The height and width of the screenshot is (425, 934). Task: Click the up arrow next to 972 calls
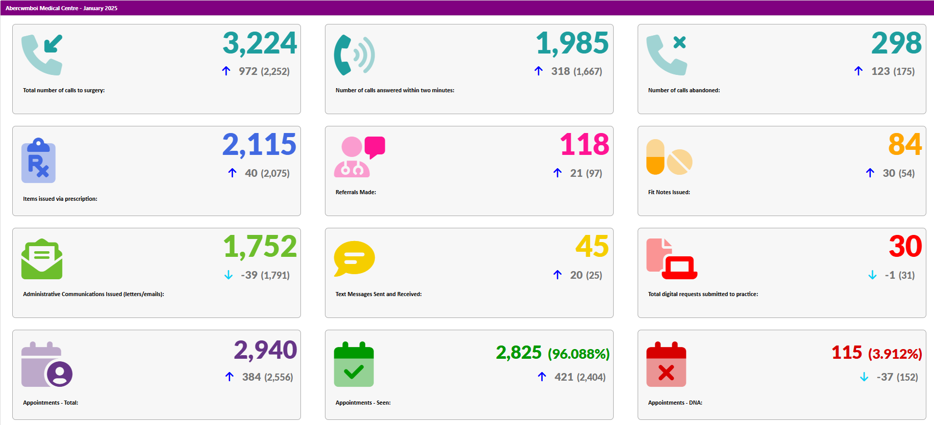pos(226,71)
